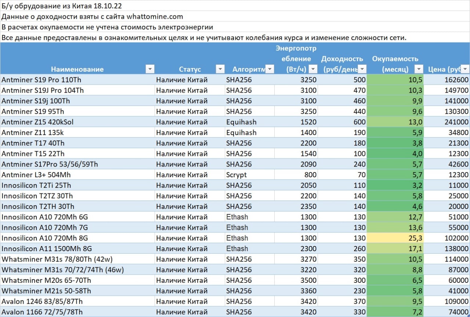Expand the Доходность (руб/день) filter arrow
Screen dimensions: 470x317
pos(362,69)
